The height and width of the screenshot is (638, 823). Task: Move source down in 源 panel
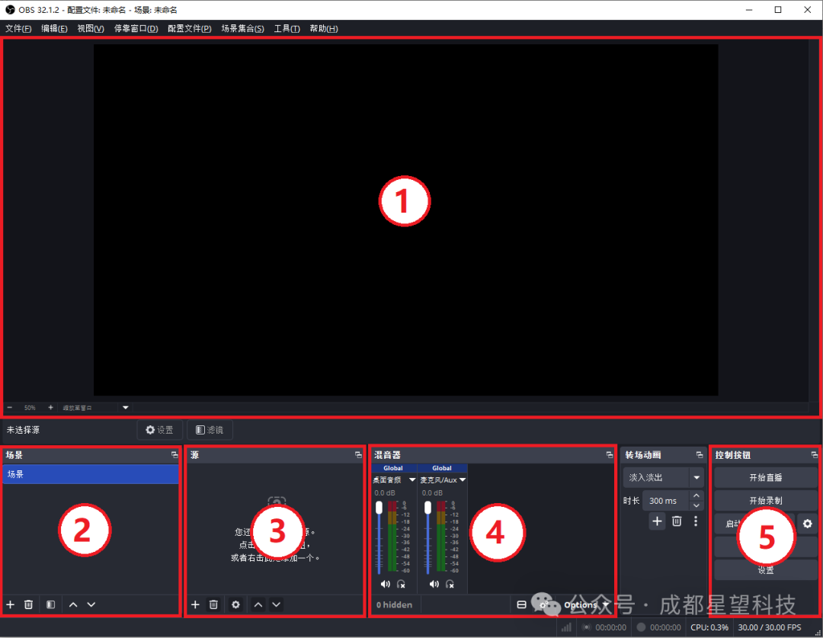(x=276, y=604)
